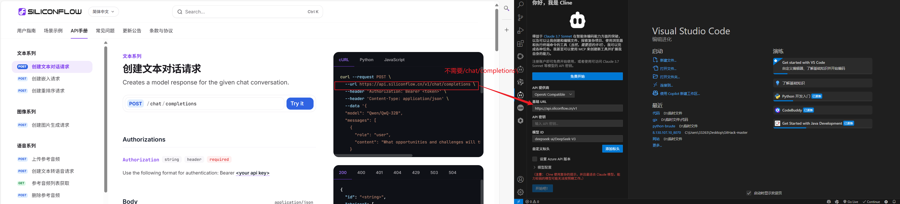Image resolution: width=900 pixels, height=204 pixels.
Task: Click Go Live in VS Code status bar
Action: coord(850,202)
